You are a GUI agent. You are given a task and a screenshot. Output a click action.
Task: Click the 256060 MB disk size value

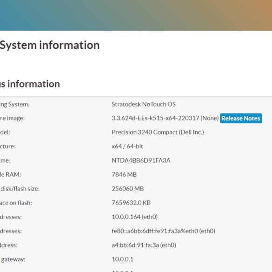tap(128, 189)
